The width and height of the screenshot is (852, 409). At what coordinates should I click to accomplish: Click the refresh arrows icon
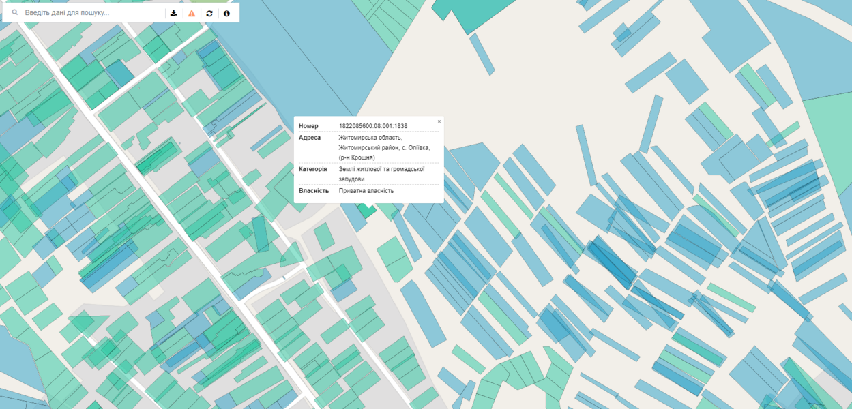point(209,13)
